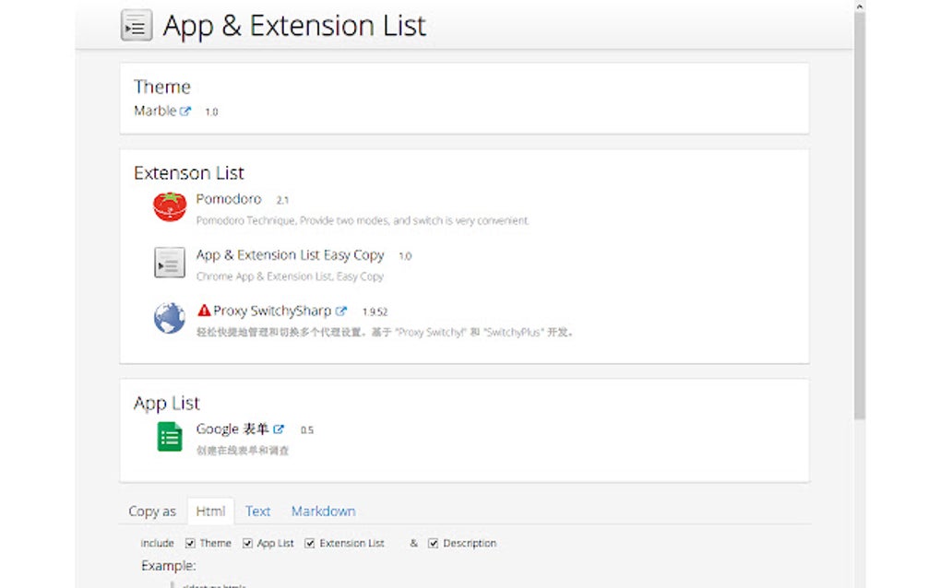Click the external link icon beside Google 表单
Image resolution: width=941 pixels, height=588 pixels.
280,428
